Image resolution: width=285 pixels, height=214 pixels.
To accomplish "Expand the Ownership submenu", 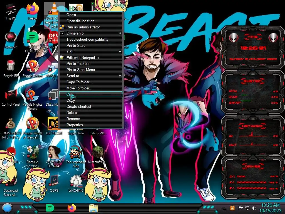I will pyautogui.click(x=91, y=33).
